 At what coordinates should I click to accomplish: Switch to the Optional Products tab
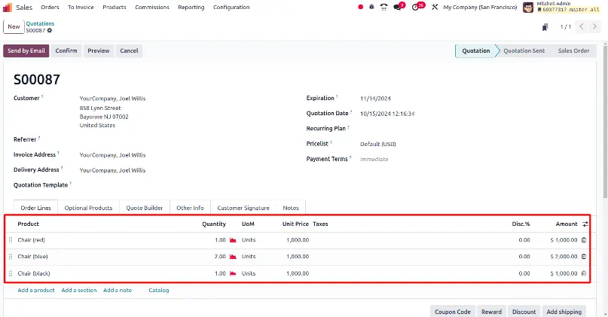[x=88, y=208]
